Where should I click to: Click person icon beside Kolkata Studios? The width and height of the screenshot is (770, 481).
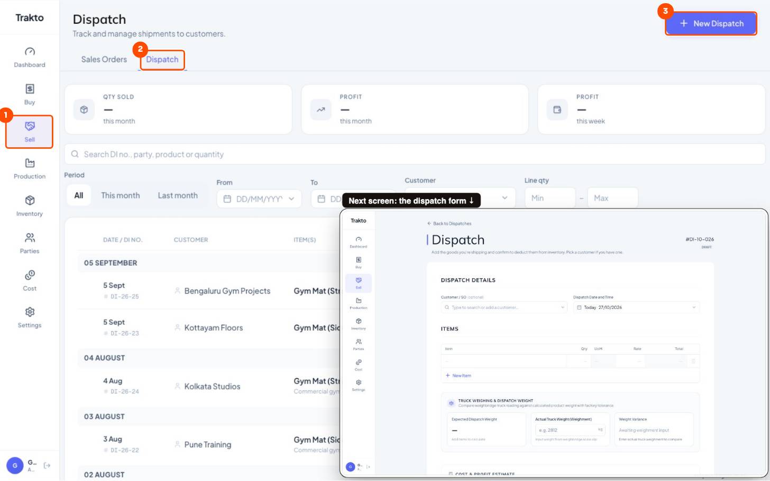tap(177, 386)
